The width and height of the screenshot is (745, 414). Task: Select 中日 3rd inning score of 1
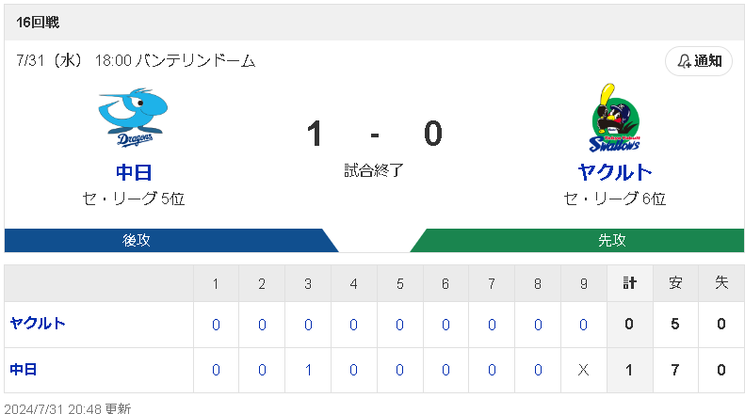coord(308,371)
